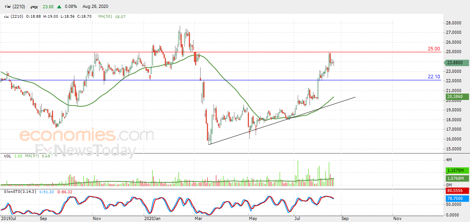Click the 18.07 moving average value
This screenshot has height=222, width=470.
coord(120,17)
